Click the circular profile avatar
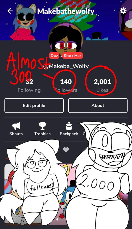132x229 pixels. (x=66, y=40)
